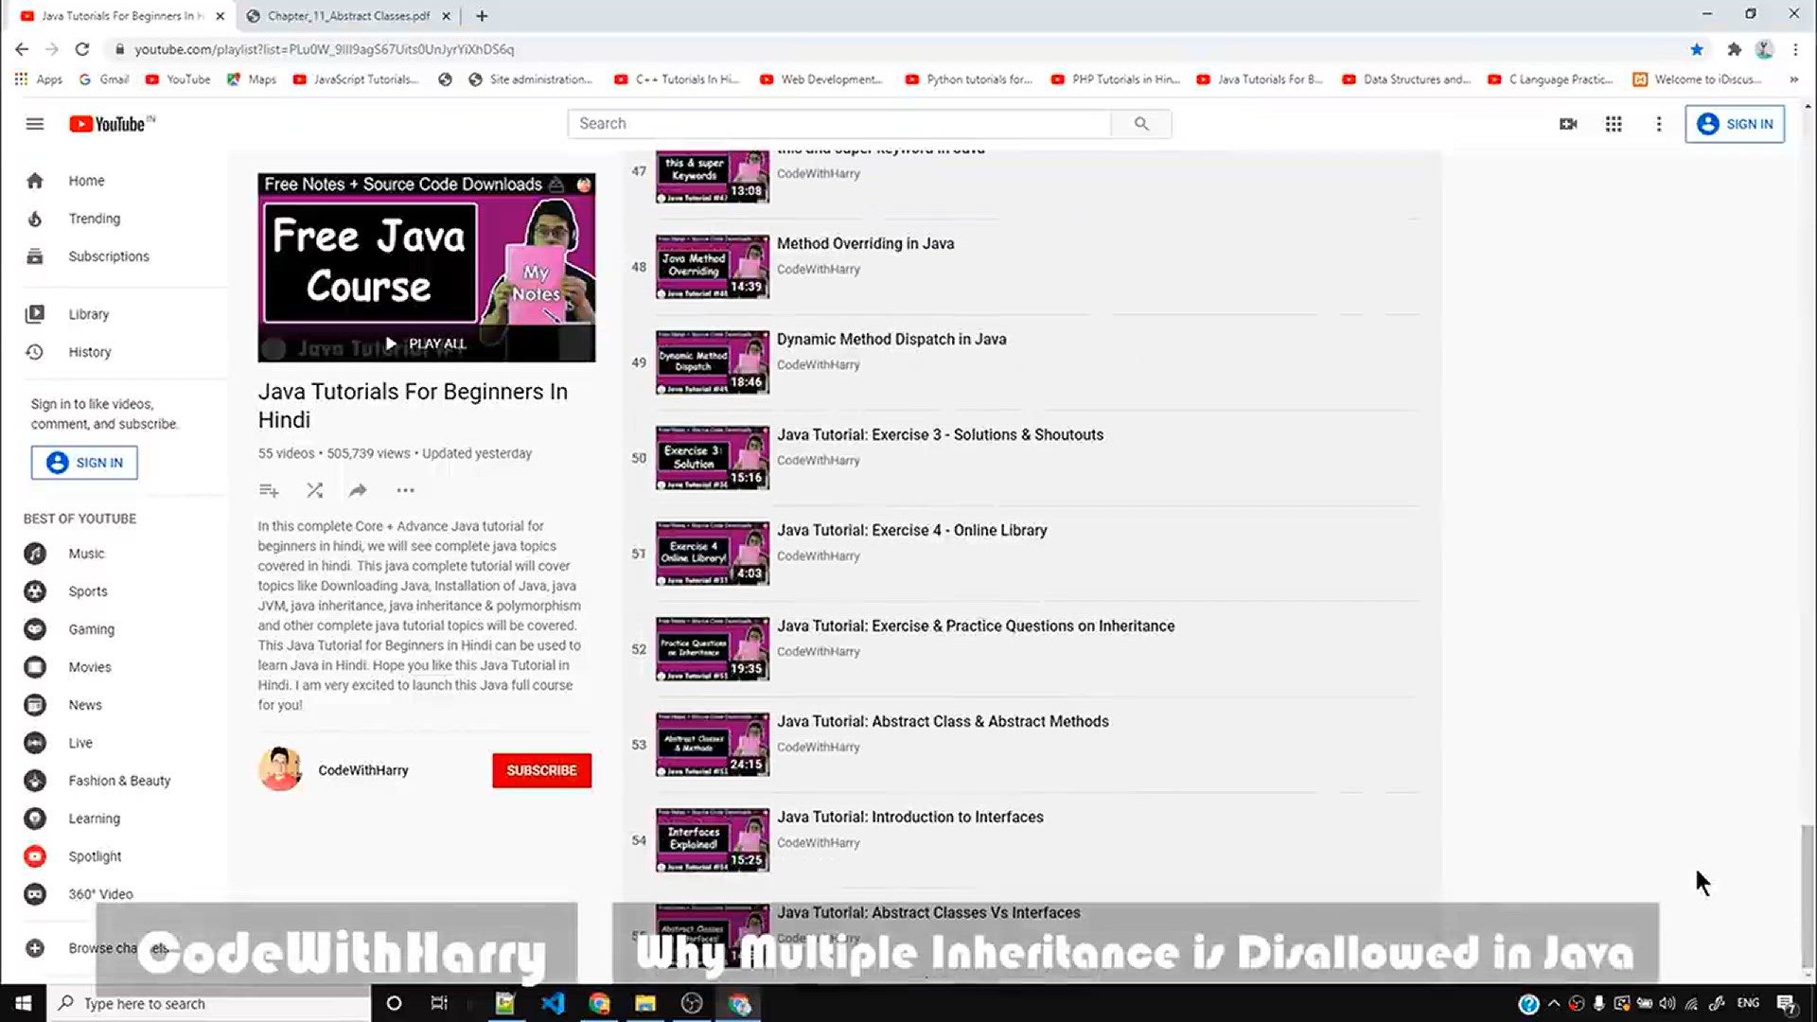1817x1022 pixels.
Task: Open Spotlight category in sidebar
Action: pos(95,856)
